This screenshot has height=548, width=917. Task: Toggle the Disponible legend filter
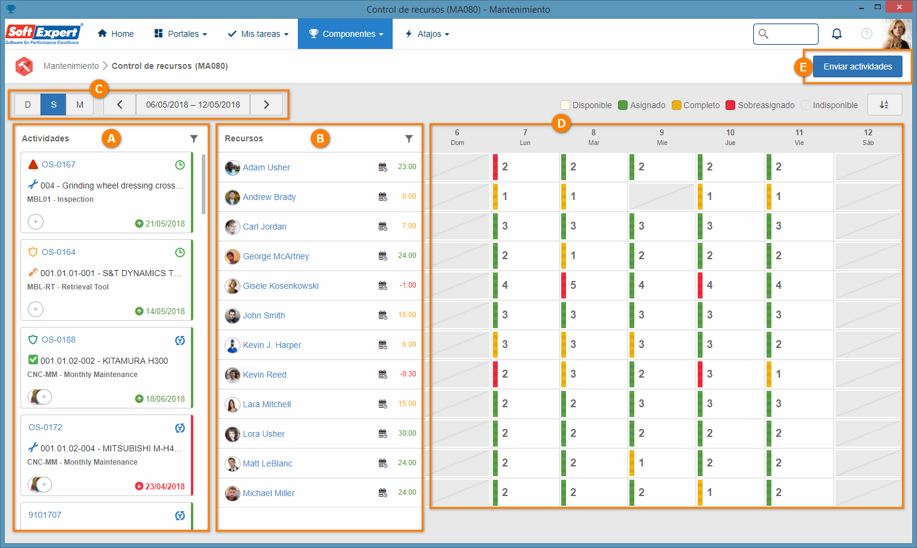tap(586, 105)
